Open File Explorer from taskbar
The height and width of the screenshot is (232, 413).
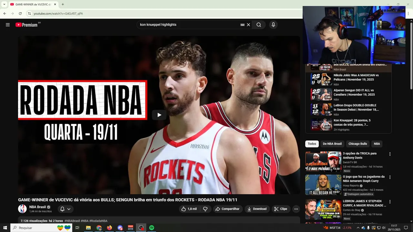click(88, 228)
